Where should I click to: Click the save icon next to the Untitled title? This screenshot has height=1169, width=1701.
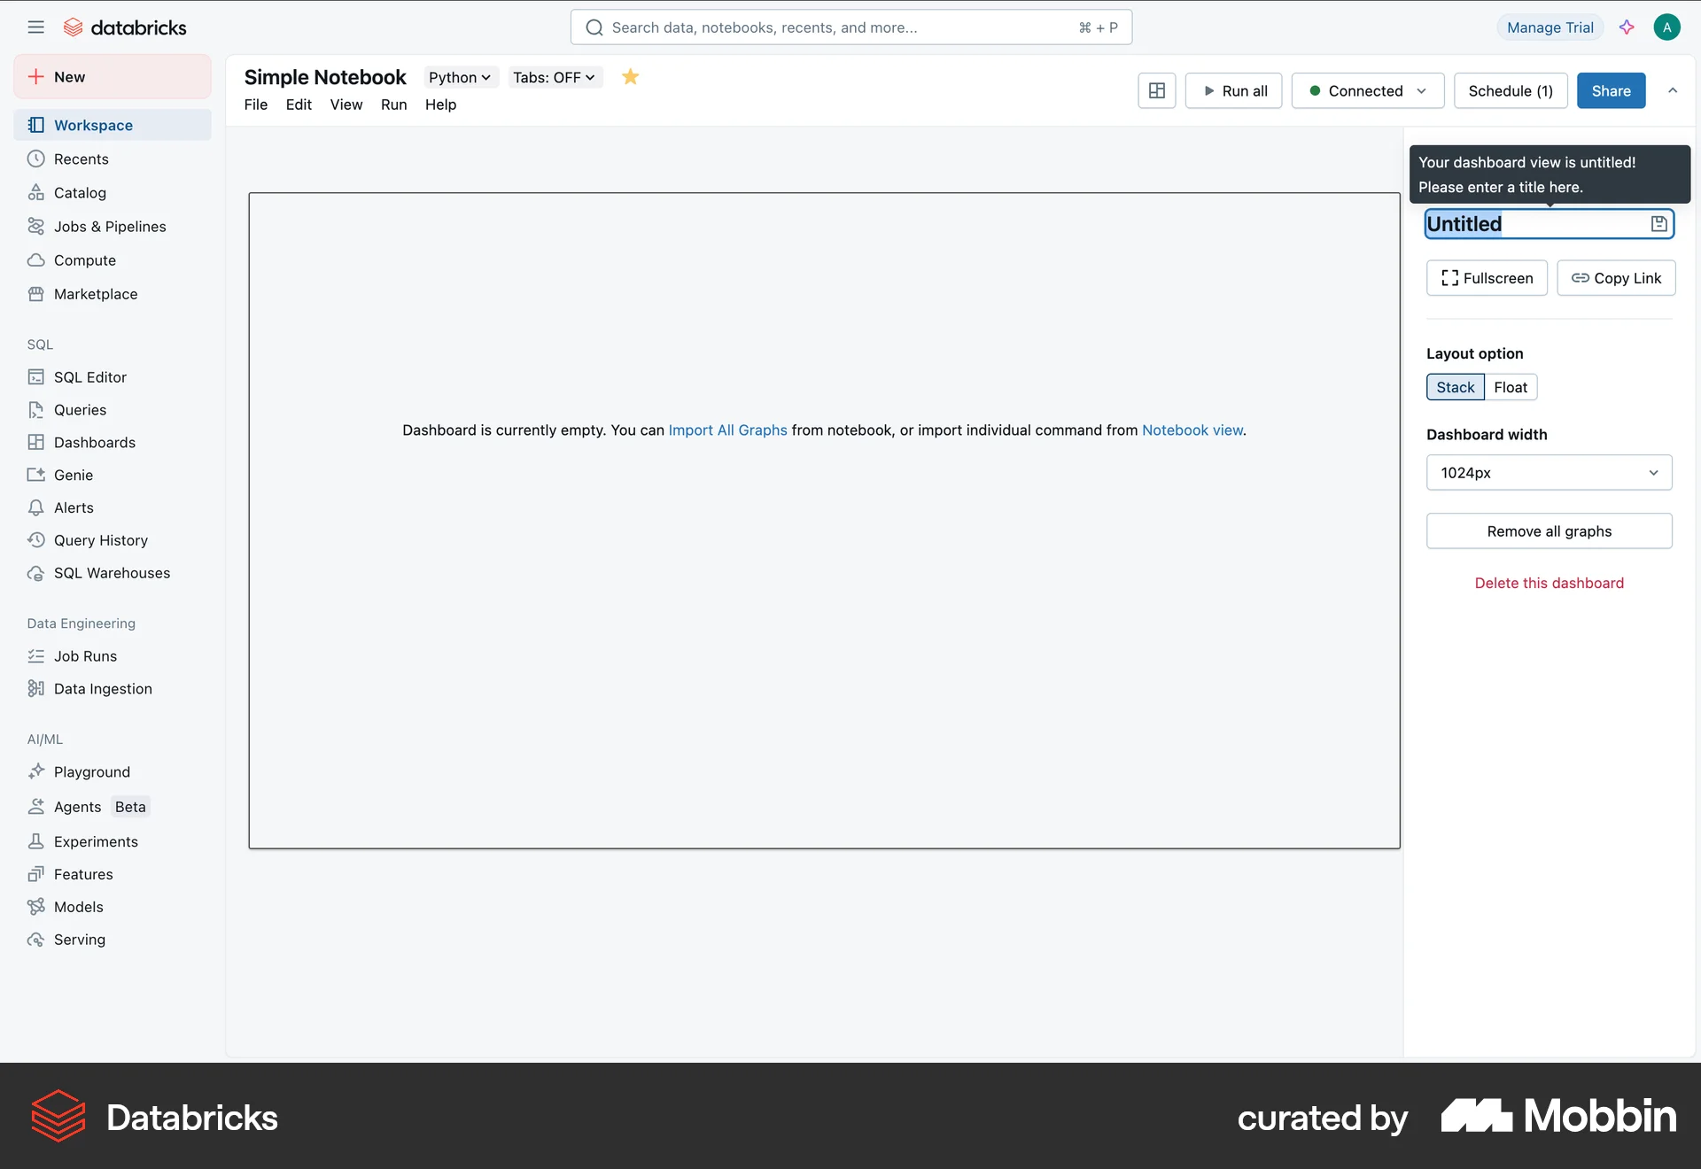point(1658,223)
